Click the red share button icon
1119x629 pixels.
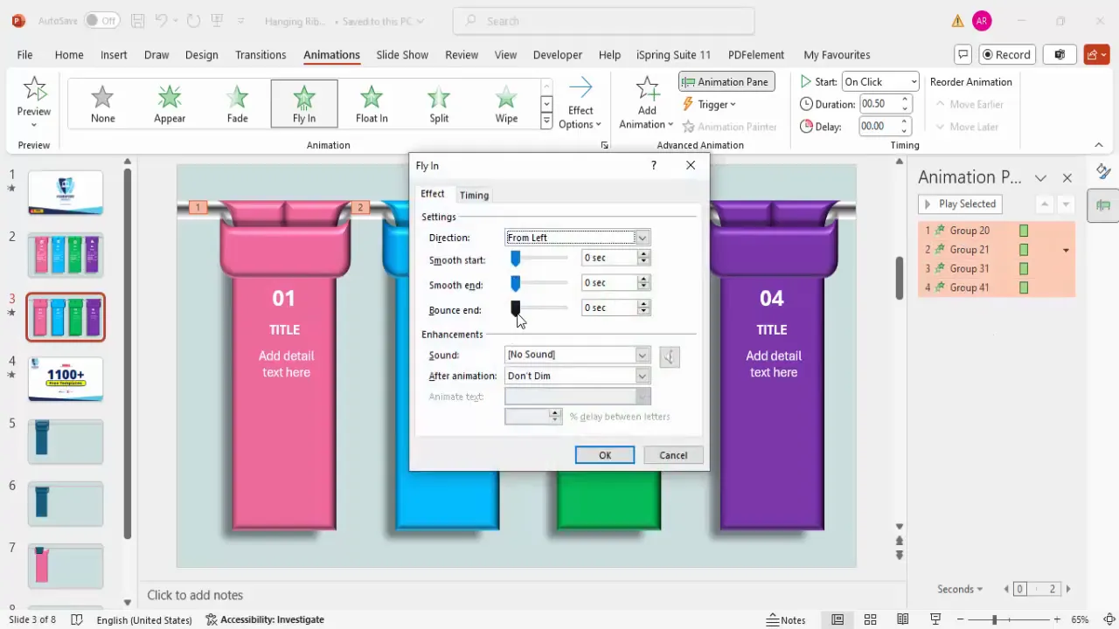(x=1097, y=54)
